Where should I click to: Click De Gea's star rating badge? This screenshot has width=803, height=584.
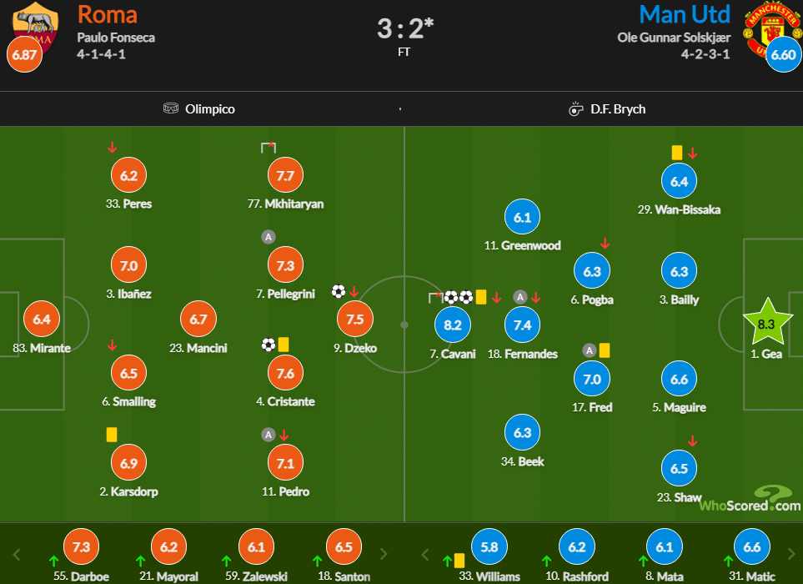[766, 323]
